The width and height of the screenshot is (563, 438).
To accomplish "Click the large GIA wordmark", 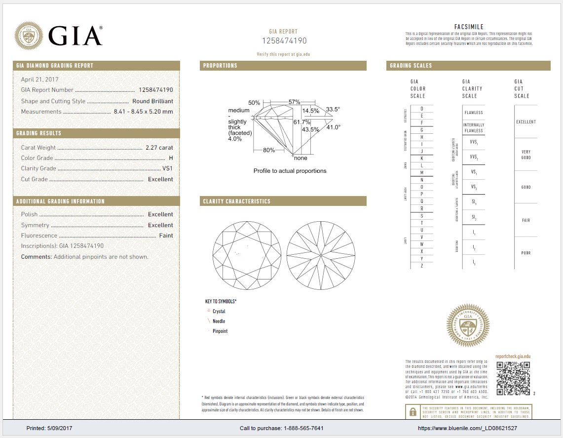I will click(75, 36).
